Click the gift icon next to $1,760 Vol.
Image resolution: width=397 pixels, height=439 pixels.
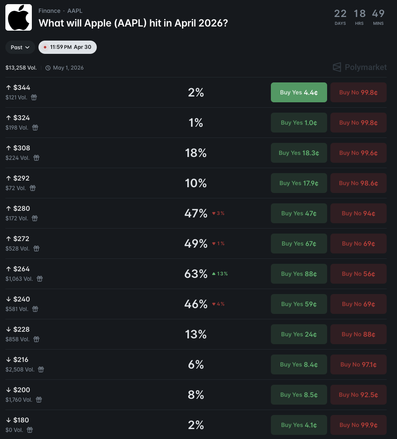click(38, 400)
